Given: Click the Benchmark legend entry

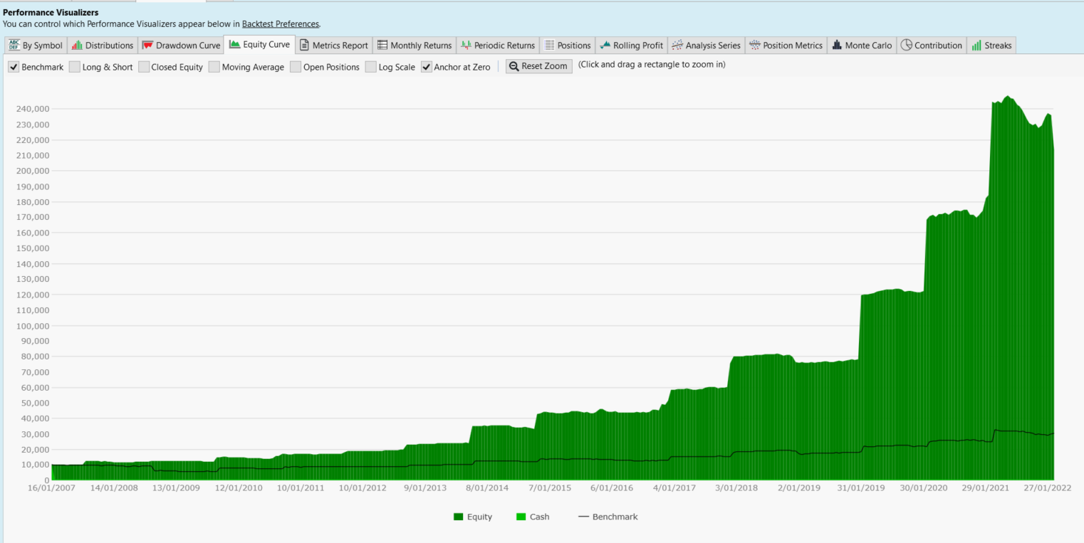Looking at the screenshot, I should click(x=608, y=517).
